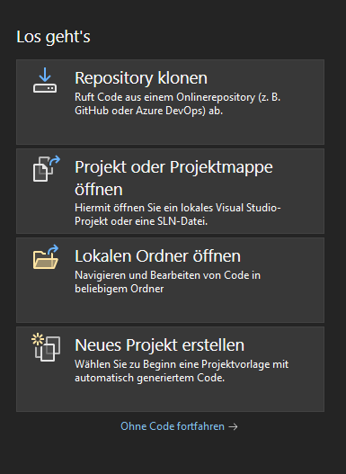The height and width of the screenshot is (474, 346).
Task: Click the empty area below the GitHub description
Action: pos(170,130)
